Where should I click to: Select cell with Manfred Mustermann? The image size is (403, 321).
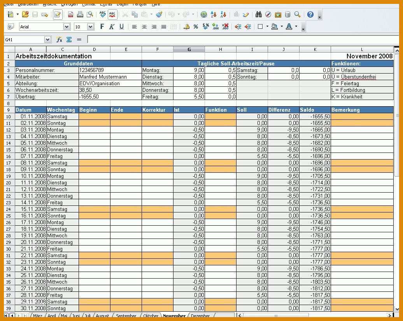click(x=110, y=77)
